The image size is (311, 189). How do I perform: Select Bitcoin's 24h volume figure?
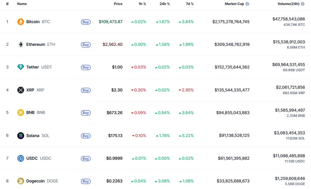(288, 19)
